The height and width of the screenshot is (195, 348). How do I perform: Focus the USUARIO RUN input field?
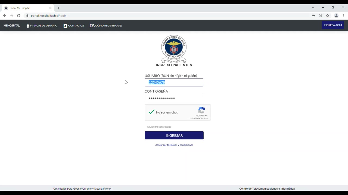174,82
